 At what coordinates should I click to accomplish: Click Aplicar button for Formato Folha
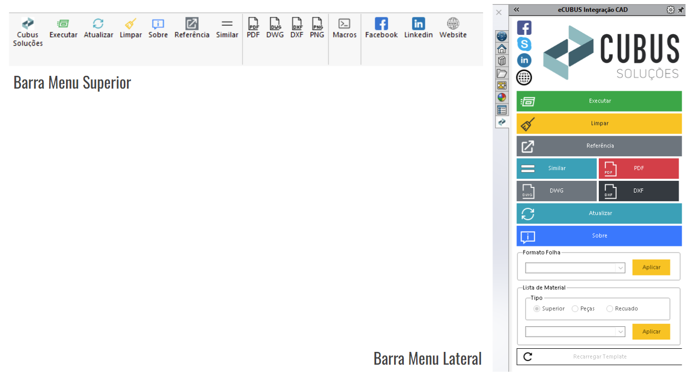pyautogui.click(x=651, y=267)
